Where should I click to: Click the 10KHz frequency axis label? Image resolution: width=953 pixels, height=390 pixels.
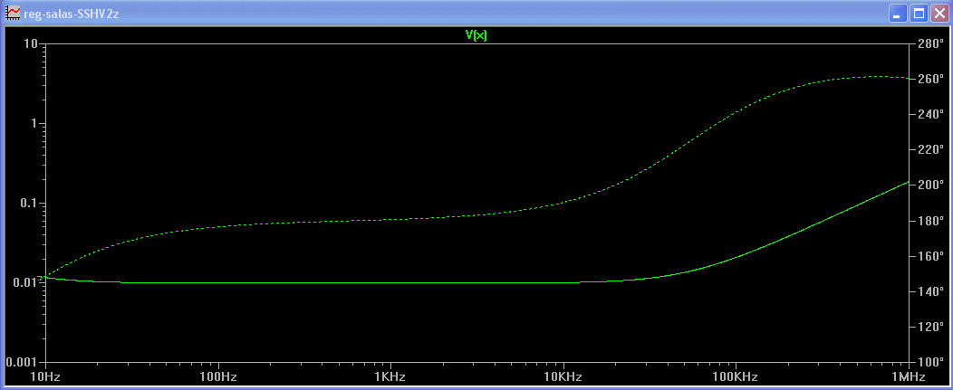(563, 376)
